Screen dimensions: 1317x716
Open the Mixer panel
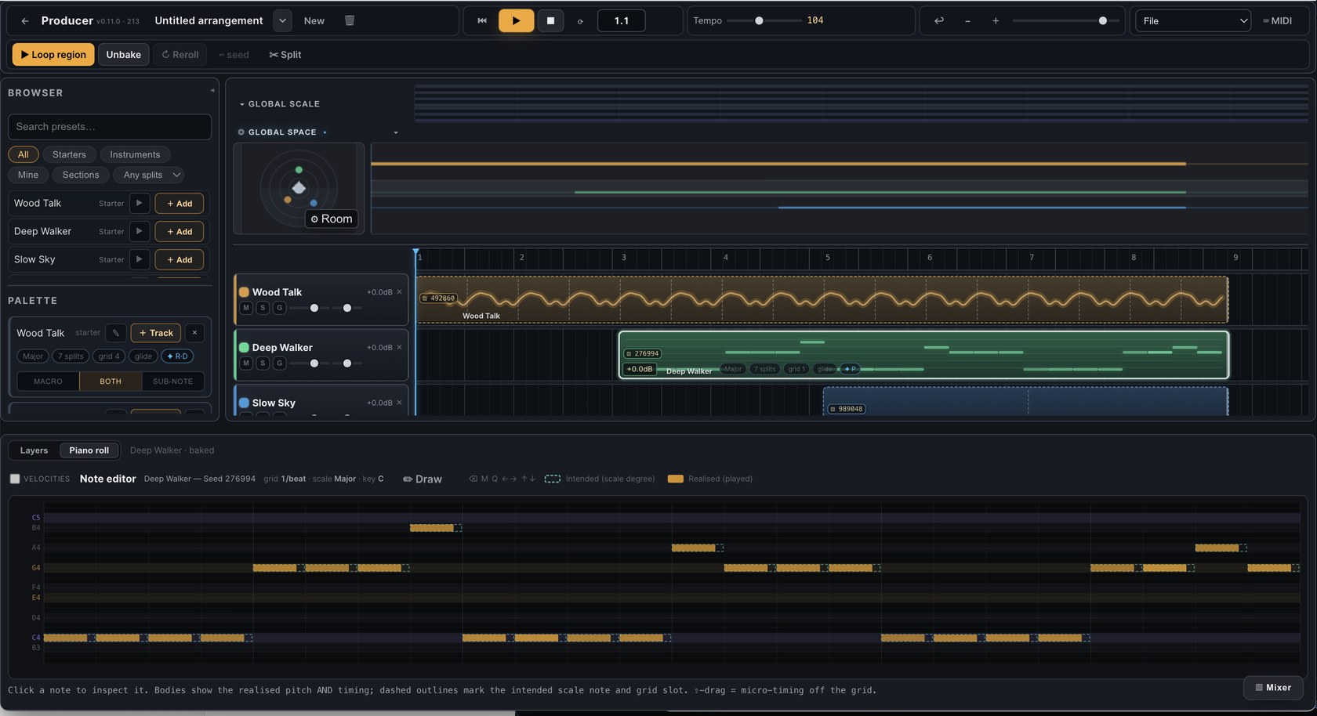pos(1273,688)
